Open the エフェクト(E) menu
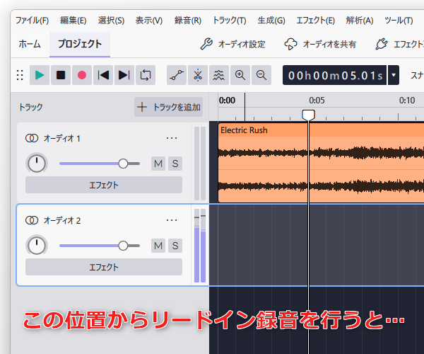 pyautogui.click(x=316, y=21)
